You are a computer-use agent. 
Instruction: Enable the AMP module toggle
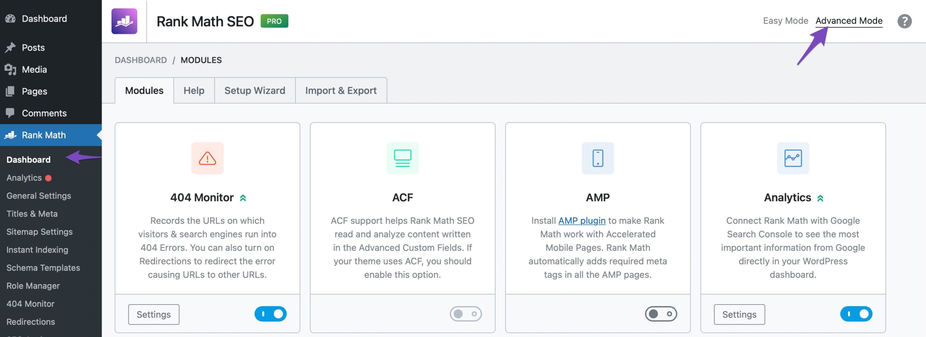[x=661, y=314]
